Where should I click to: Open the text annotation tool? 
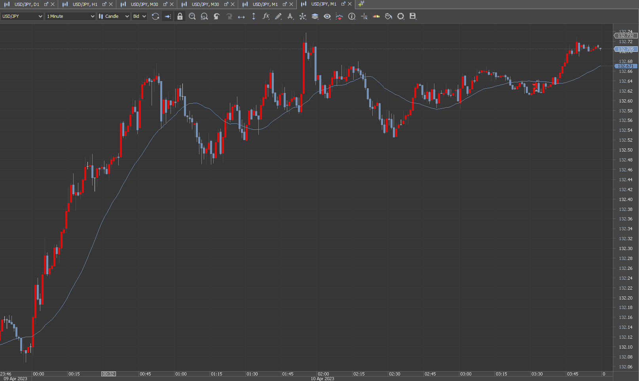coord(290,16)
